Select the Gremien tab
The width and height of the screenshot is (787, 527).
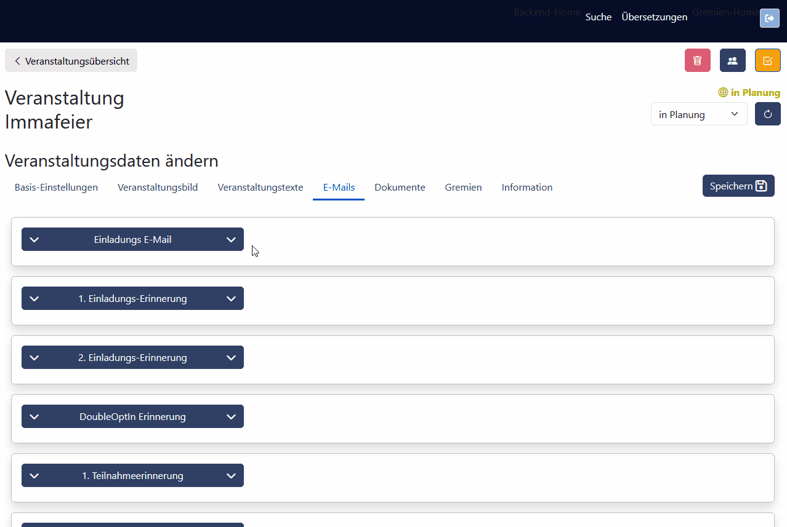(x=463, y=188)
